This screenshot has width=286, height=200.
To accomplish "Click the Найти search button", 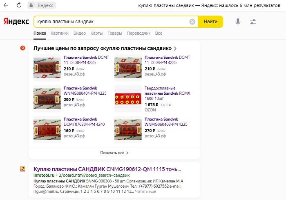I will (x=210, y=22).
